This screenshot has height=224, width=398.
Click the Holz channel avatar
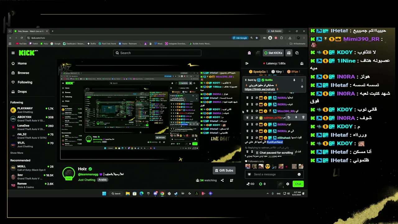point(68,174)
